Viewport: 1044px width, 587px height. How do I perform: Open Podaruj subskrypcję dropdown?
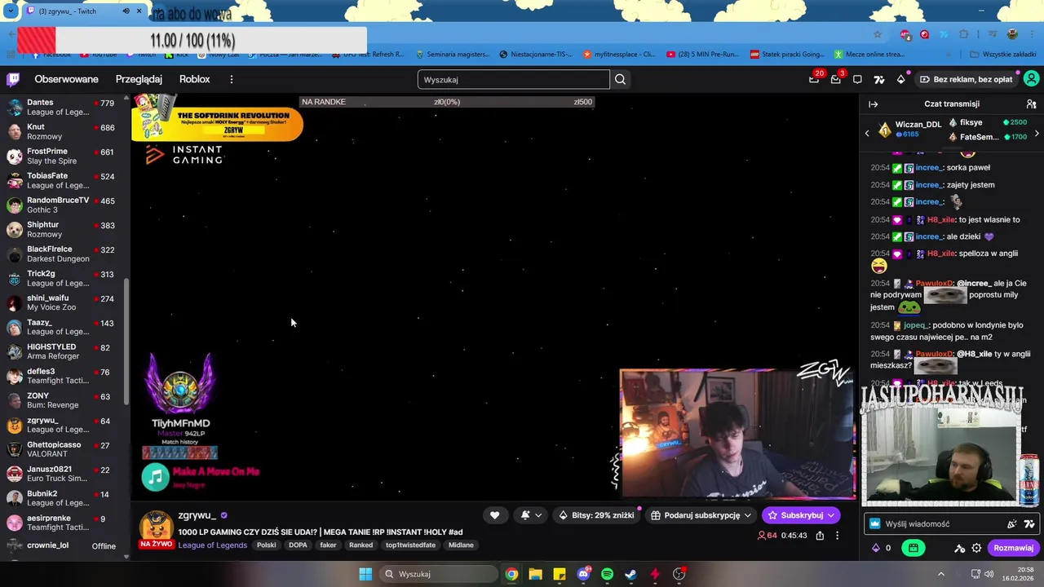(701, 515)
